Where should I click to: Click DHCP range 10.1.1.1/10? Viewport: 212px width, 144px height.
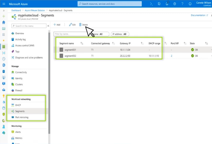pyautogui.click(x=154, y=56)
